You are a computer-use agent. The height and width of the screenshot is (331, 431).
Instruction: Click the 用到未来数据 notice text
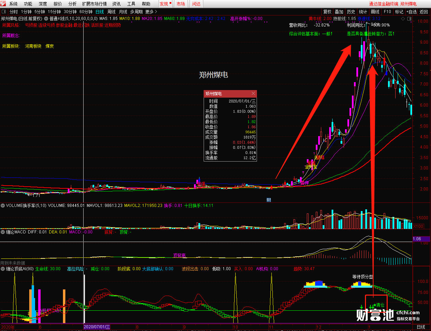[x=13, y=263]
